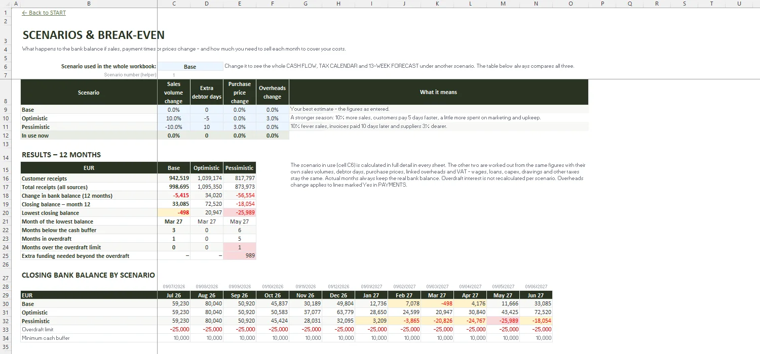760x354 pixels.
Task: Select Optimistic overheads change 3.0%
Action: coord(273,118)
